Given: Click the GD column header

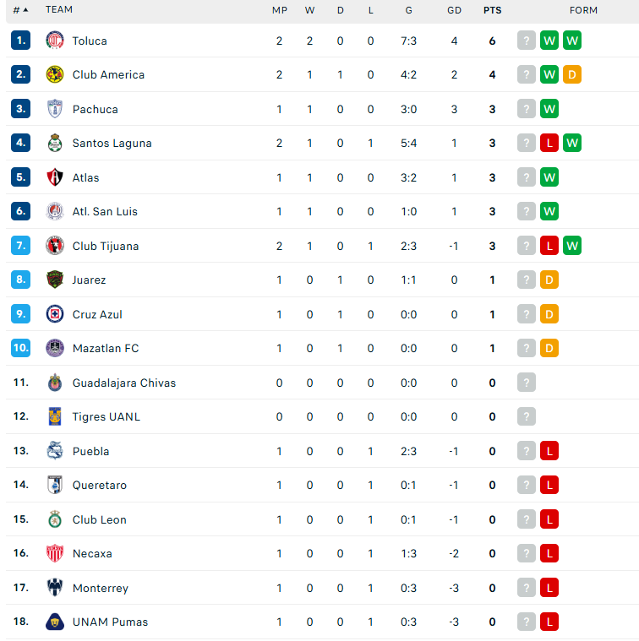Looking at the screenshot, I should [454, 10].
